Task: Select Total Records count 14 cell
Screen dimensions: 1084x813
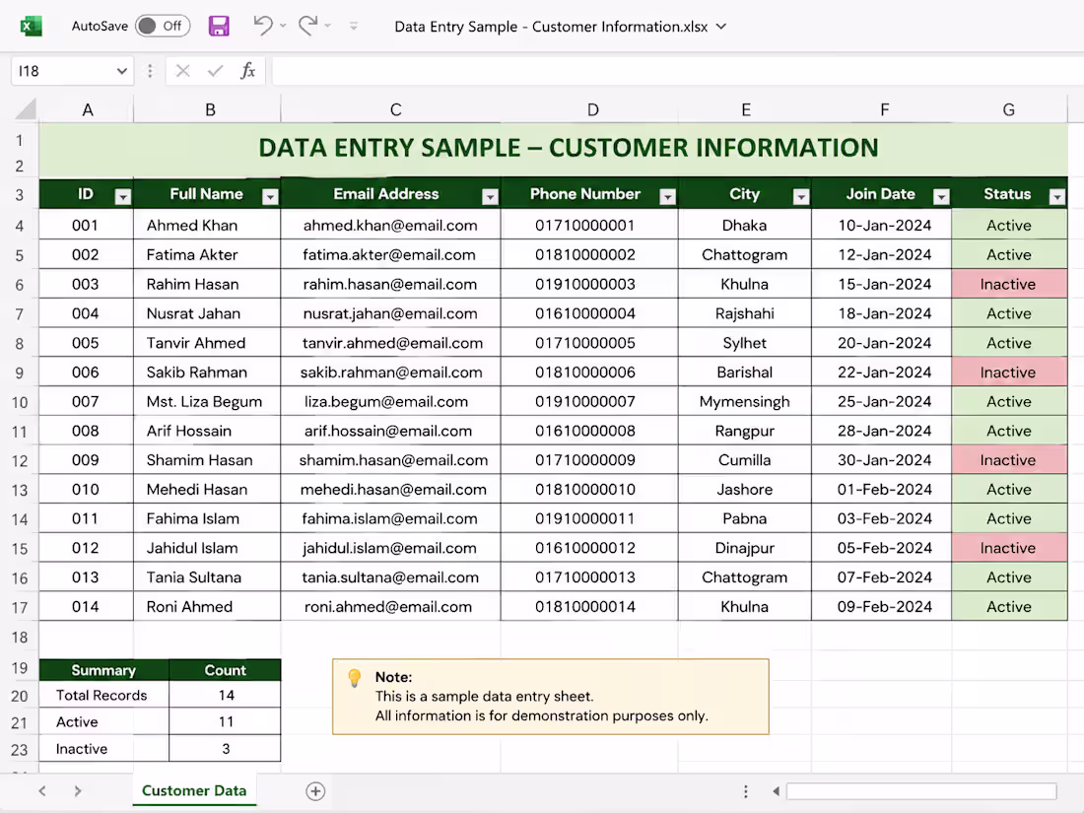Action: point(225,695)
